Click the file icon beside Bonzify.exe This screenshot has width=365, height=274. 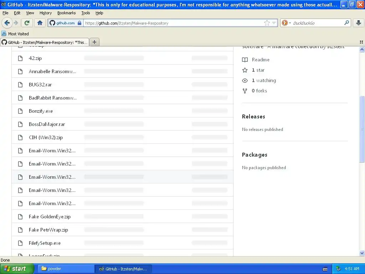(20, 111)
